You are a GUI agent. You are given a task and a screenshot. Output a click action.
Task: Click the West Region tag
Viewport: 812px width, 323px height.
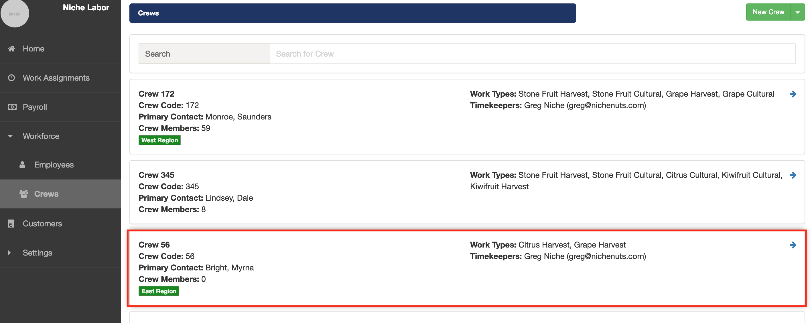pos(159,140)
